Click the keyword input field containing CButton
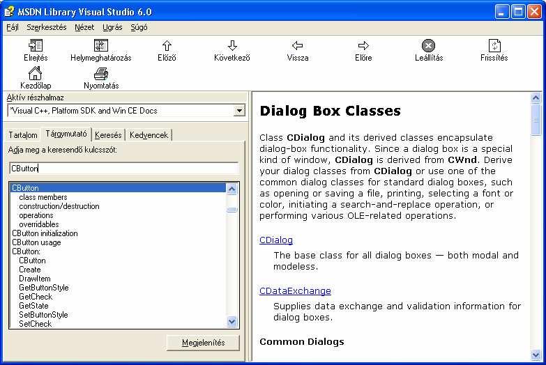Screen dimensions: 546x365 click(x=124, y=169)
